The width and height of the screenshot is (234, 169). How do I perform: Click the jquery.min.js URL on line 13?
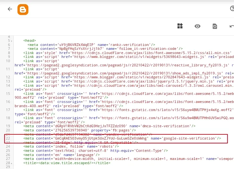tap(143, 82)
